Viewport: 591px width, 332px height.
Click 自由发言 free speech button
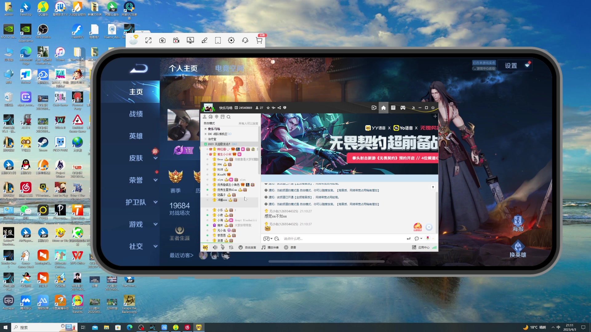(x=247, y=247)
